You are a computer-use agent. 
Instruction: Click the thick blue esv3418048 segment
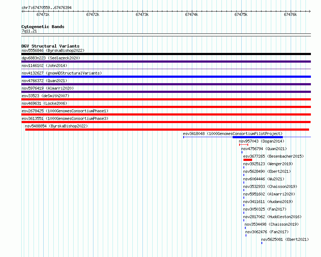point(258,137)
